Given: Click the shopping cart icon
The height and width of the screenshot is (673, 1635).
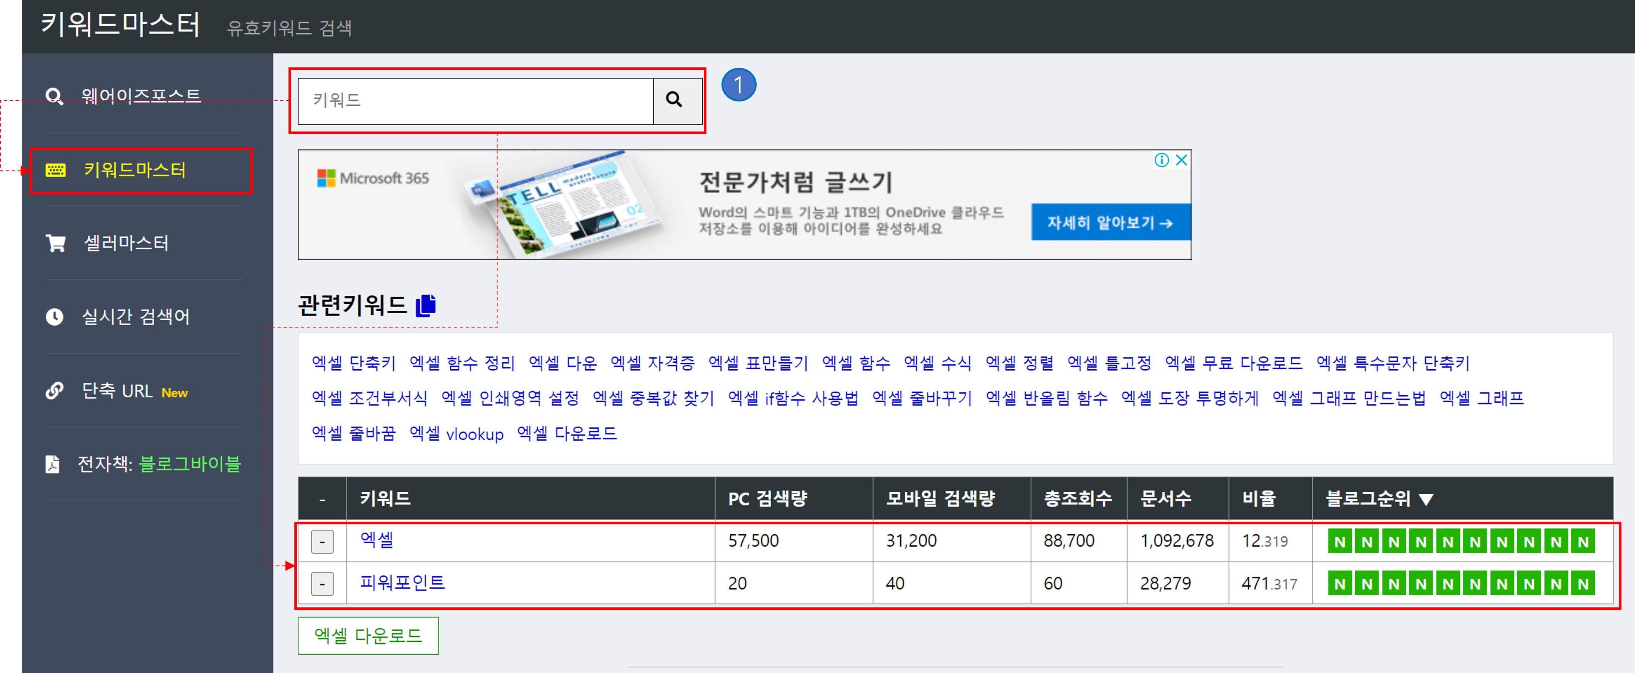Looking at the screenshot, I should tap(55, 244).
